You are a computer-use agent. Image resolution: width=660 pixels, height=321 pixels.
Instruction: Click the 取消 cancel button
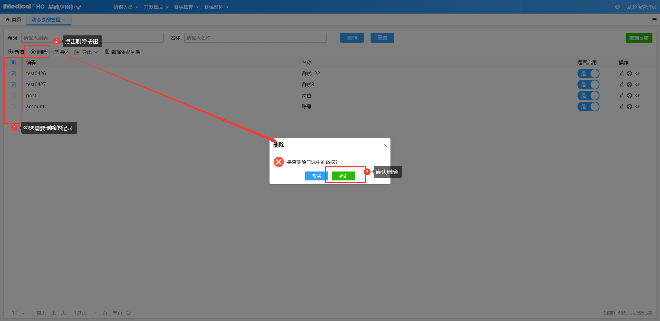316,176
